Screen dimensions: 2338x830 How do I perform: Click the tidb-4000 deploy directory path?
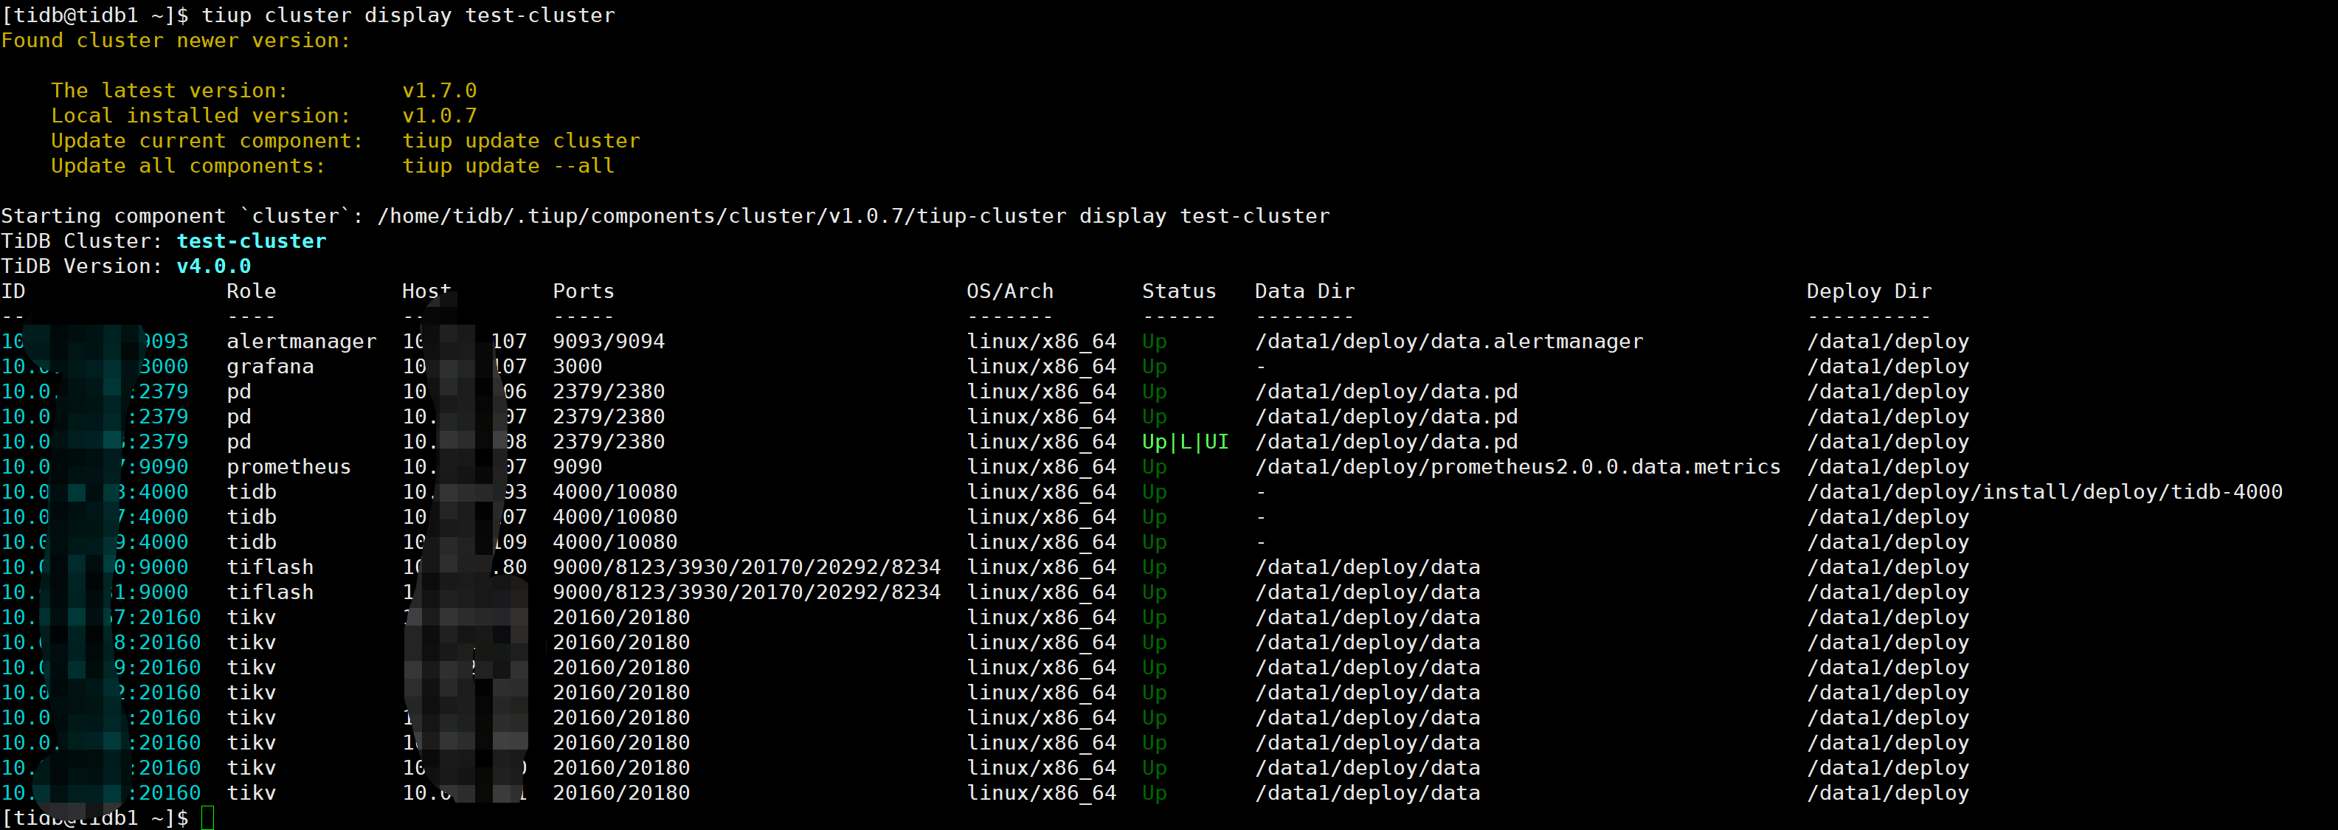2044,492
